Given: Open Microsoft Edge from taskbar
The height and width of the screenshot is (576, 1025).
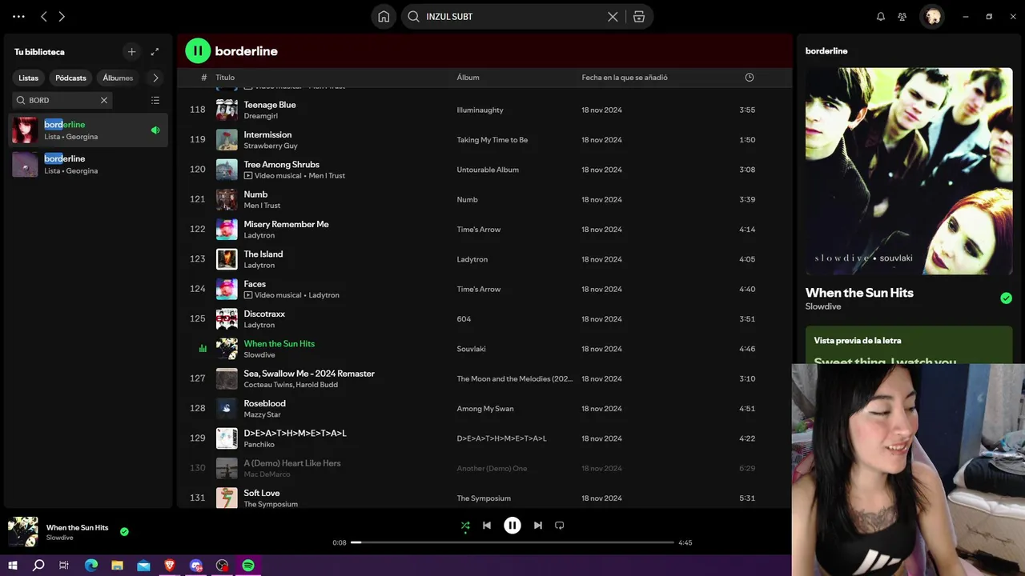Looking at the screenshot, I should coord(91,566).
